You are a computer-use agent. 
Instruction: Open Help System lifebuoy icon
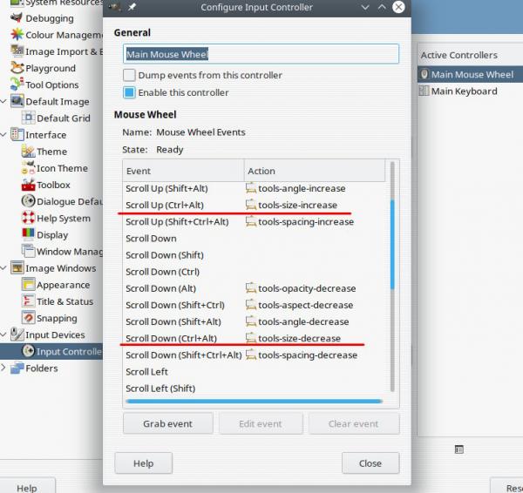(x=29, y=218)
